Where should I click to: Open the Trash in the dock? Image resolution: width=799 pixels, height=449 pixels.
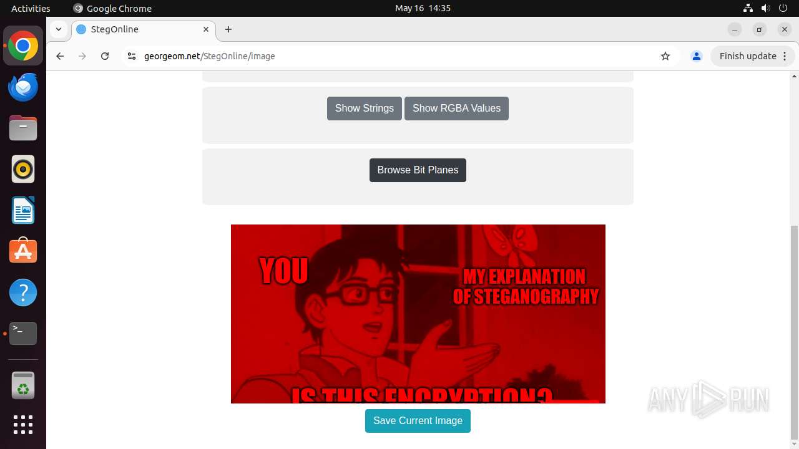(23, 385)
